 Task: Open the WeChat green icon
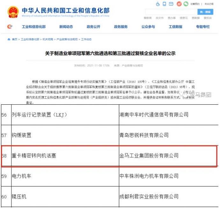click(186, 4)
